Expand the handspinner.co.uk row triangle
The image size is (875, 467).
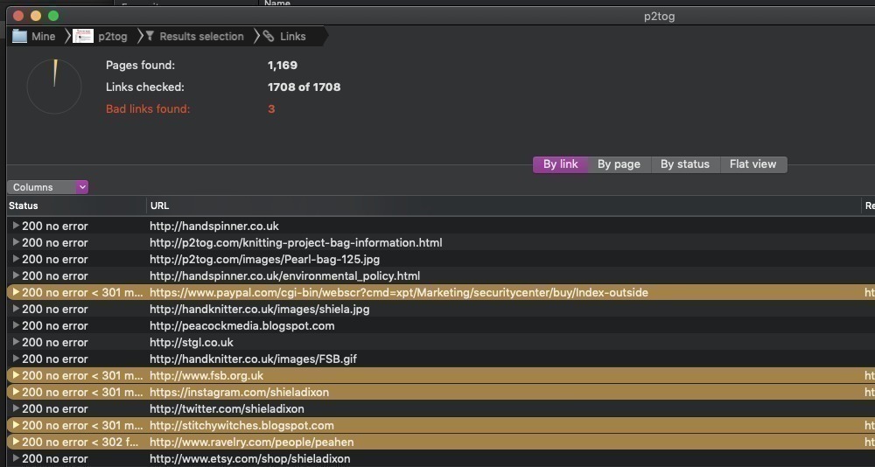coord(16,226)
